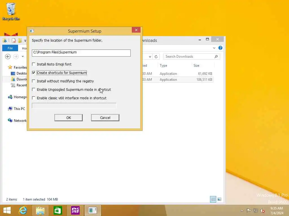Click Explorer window folder icon

point(5,40)
